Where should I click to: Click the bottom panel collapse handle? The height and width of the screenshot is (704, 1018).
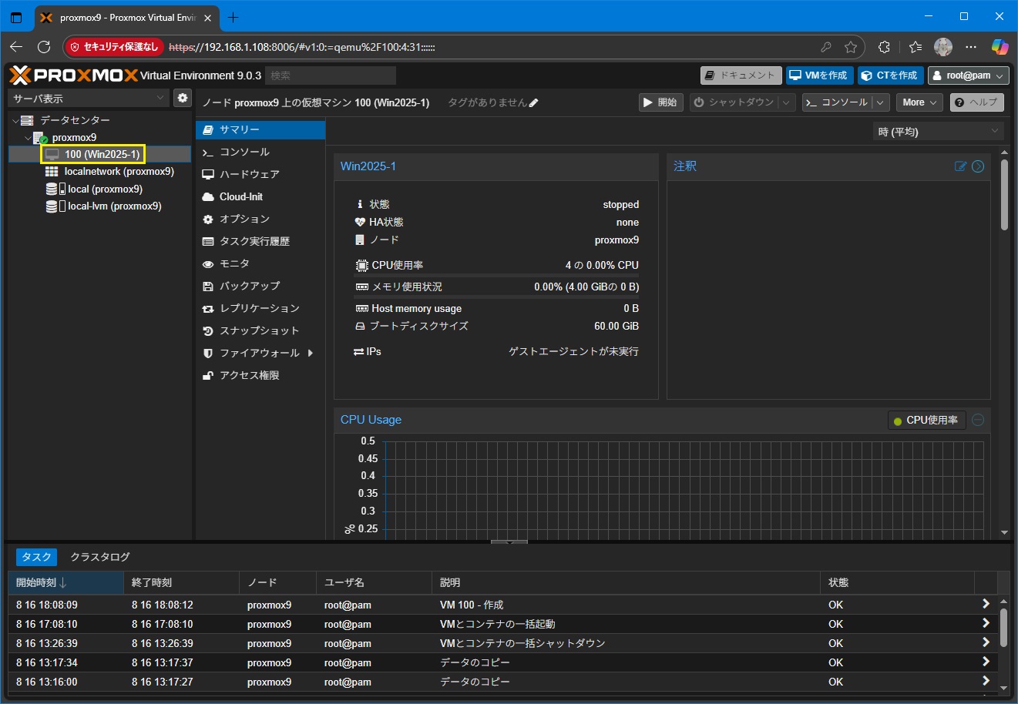pyautogui.click(x=509, y=542)
